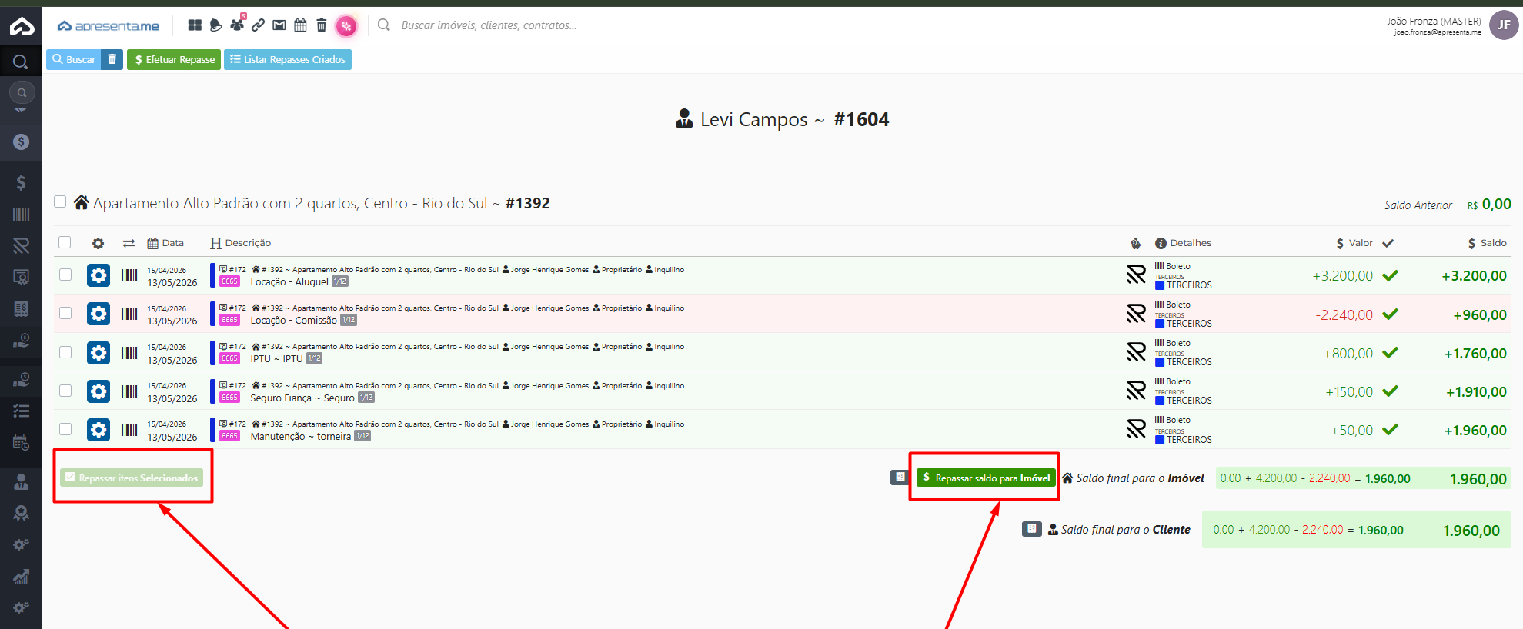Click the Buscar button

click(74, 59)
